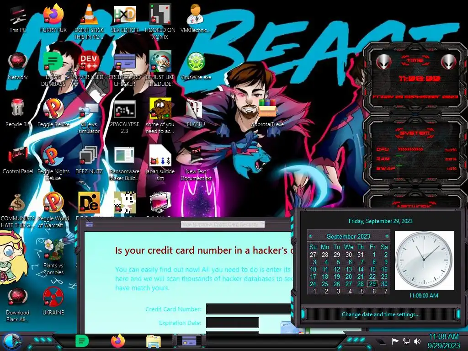Launch Peggle Nights Deluxe

tap(53, 164)
